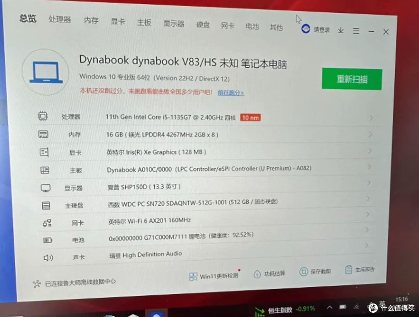Select the WDC PC SN720 disk text
Viewport: 419px width, 317px height.
193,203
